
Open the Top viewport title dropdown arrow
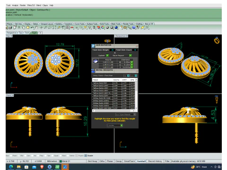(11, 36)
